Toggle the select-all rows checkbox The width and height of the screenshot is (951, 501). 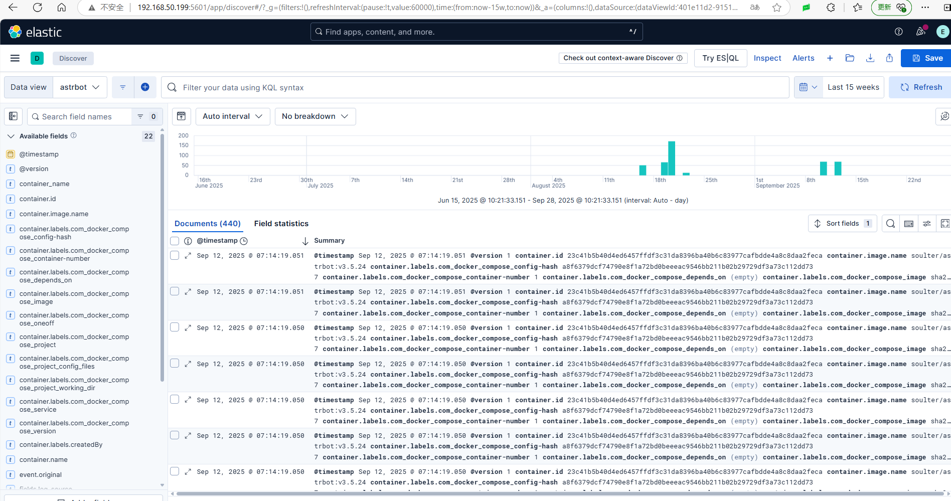175,241
